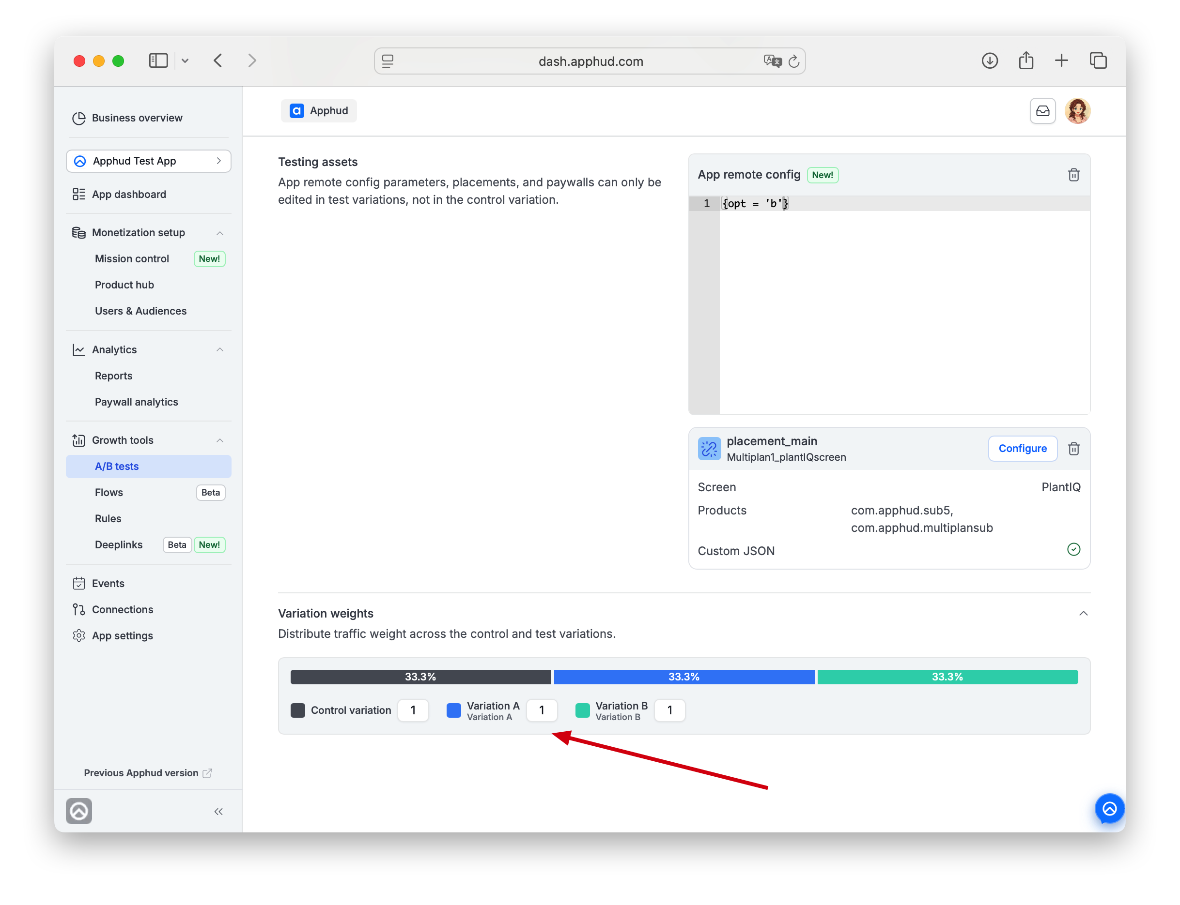
Task: Delete the App remote config block
Action: pyautogui.click(x=1073, y=175)
